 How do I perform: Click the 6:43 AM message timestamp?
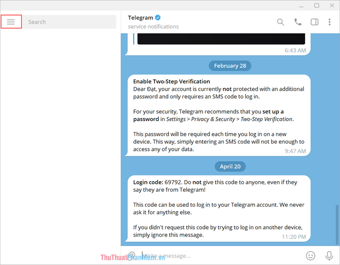pyautogui.click(x=295, y=50)
